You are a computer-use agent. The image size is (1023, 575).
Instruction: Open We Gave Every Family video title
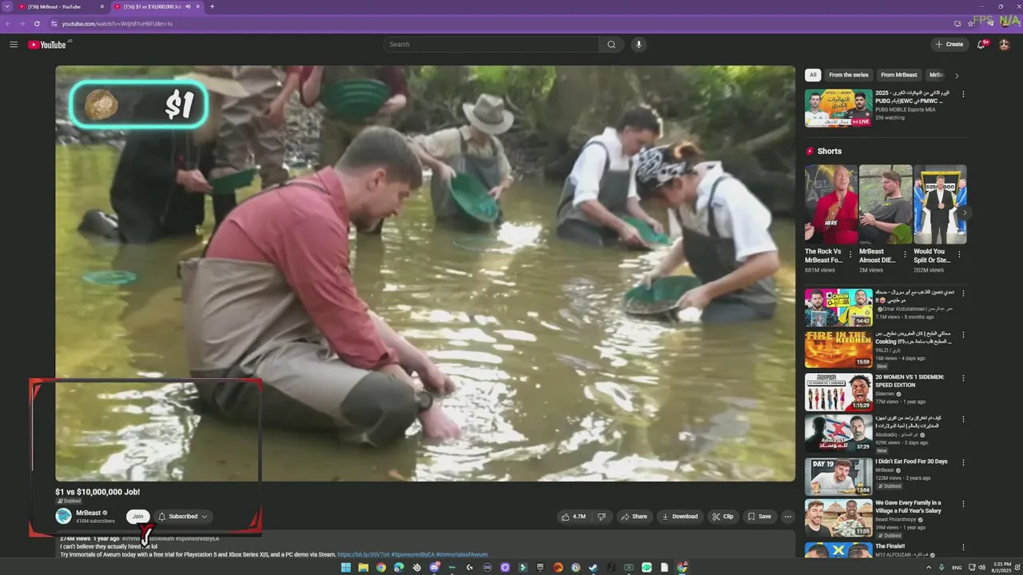coord(908,507)
